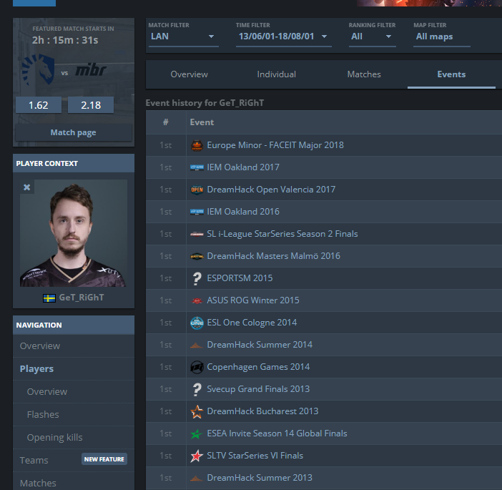Click the ESL One Cologne 2014 logo
Image resolution: width=502 pixels, height=490 pixels.
coord(197,323)
